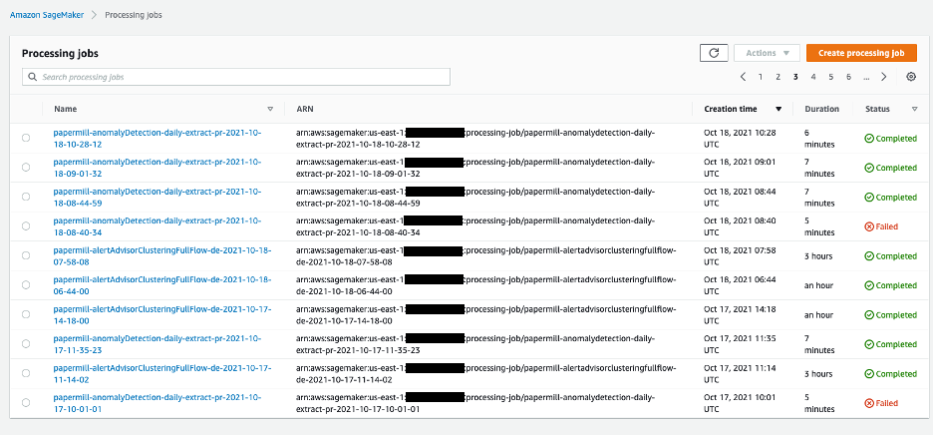Screen dimensions: 933x435
Task: Select radio for job ending 17-11-14-02
Action: (26, 373)
